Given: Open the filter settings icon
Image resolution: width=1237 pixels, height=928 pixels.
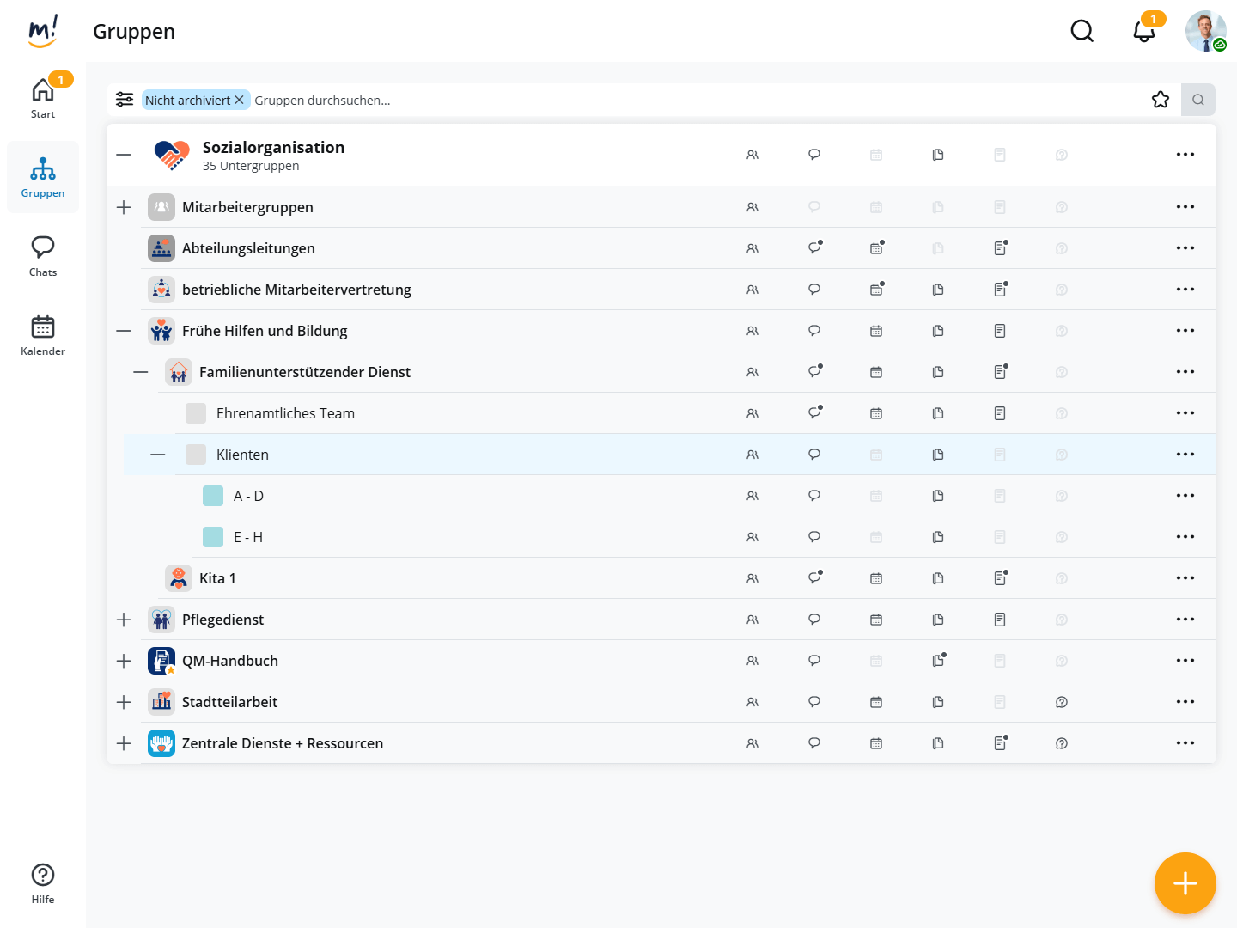Looking at the screenshot, I should [x=125, y=100].
